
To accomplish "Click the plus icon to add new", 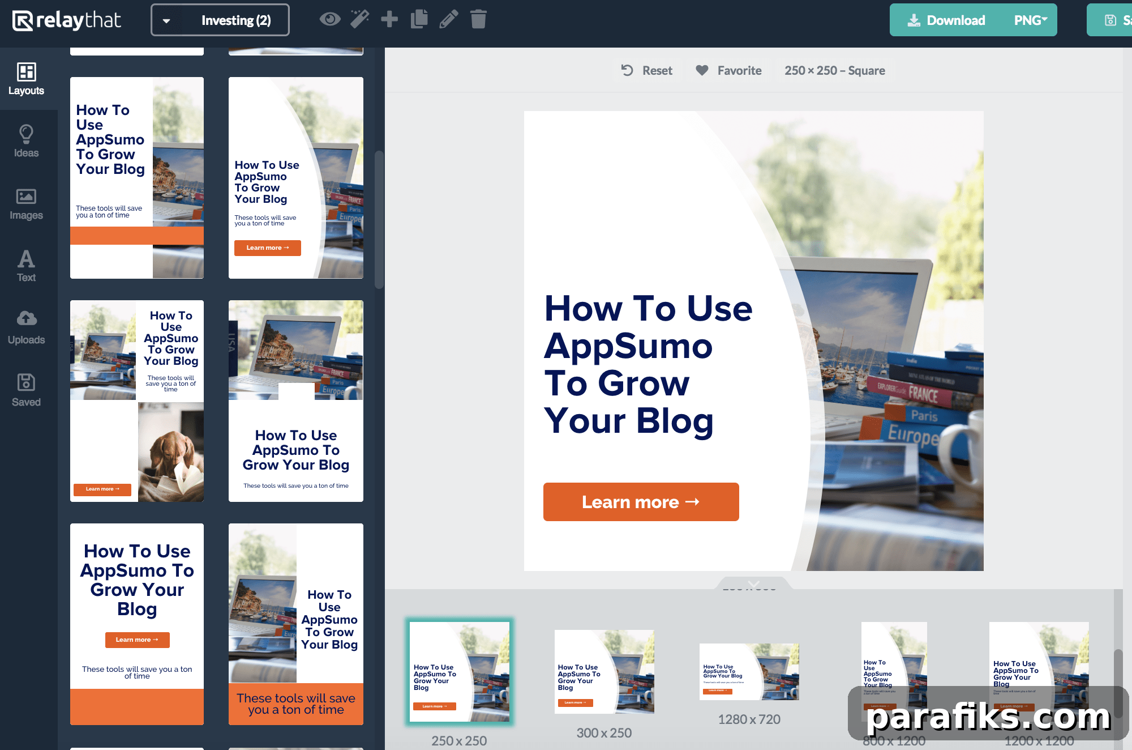I will (389, 19).
